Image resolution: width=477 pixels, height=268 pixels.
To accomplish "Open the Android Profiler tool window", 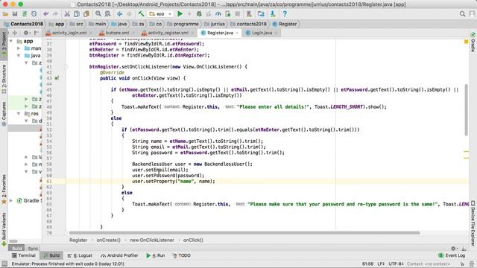I will tap(119, 255).
